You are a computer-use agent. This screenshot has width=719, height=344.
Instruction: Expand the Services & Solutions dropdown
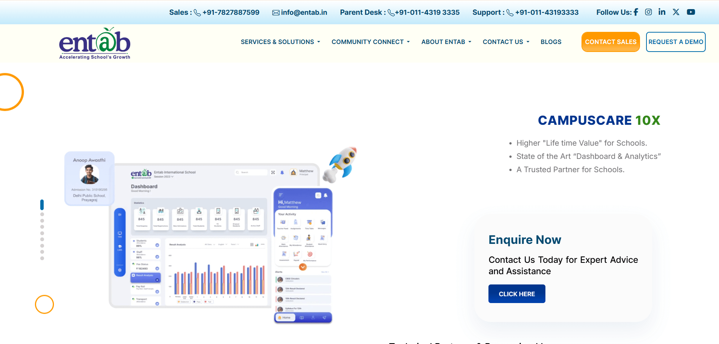(x=280, y=42)
